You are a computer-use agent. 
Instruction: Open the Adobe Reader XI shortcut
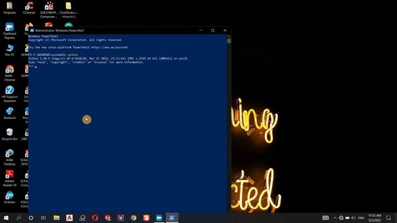(9, 178)
